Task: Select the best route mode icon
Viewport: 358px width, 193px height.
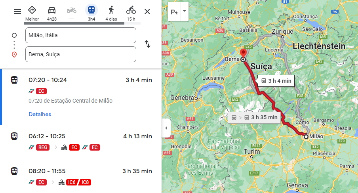Action: (32, 10)
